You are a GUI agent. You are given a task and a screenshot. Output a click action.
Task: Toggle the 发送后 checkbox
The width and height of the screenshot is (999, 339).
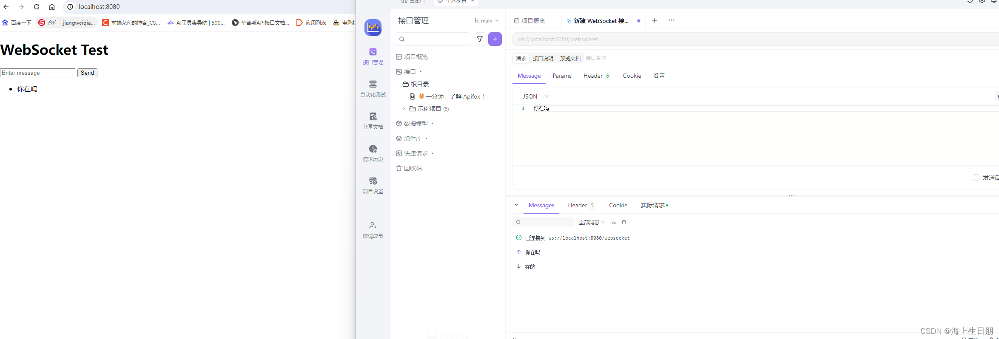coord(976,178)
